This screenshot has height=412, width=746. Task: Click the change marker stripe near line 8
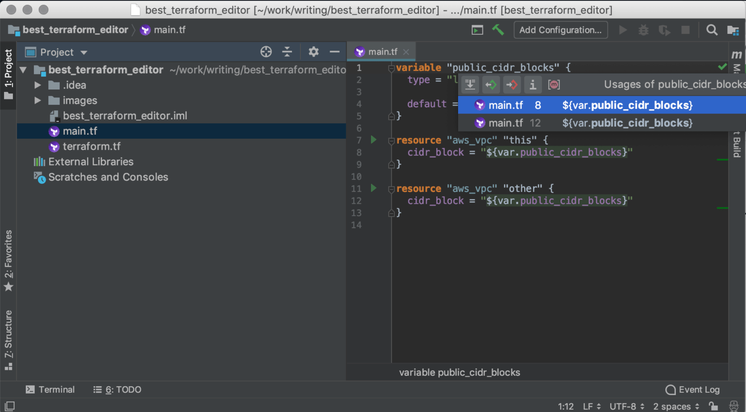pos(722,160)
